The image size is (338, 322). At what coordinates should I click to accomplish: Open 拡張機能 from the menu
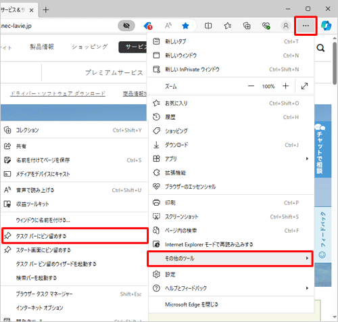(x=231, y=172)
